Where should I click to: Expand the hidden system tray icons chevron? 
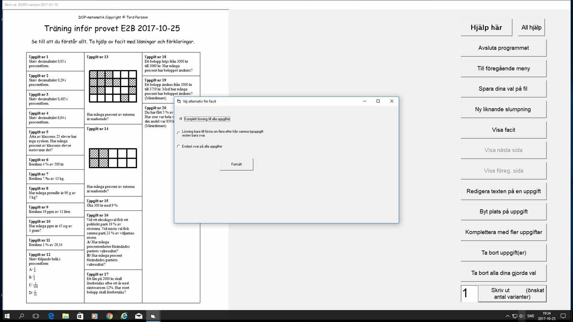pyautogui.click(x=508, y=316)
